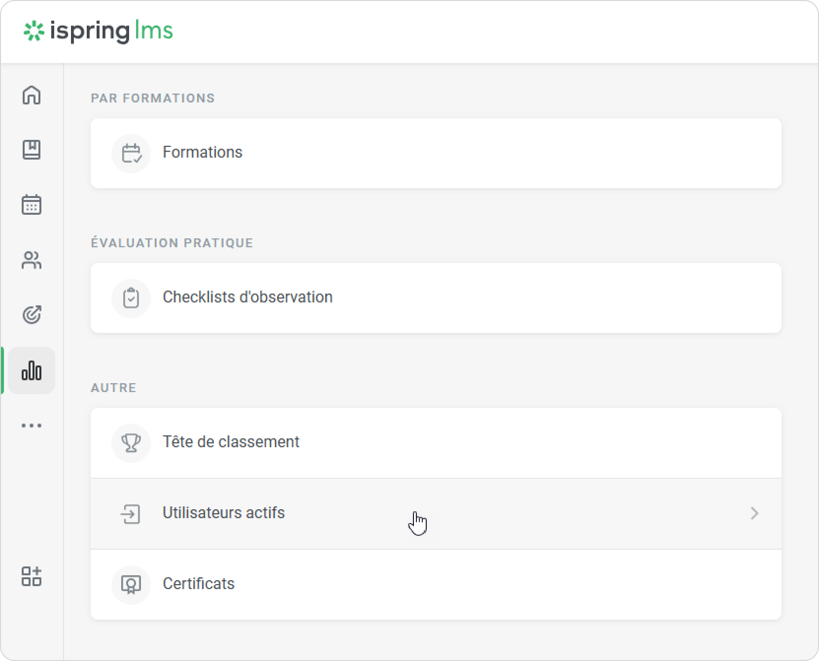819x661 pixels.
Task: Open the calendar icon in sidebar
Action: 32,205
